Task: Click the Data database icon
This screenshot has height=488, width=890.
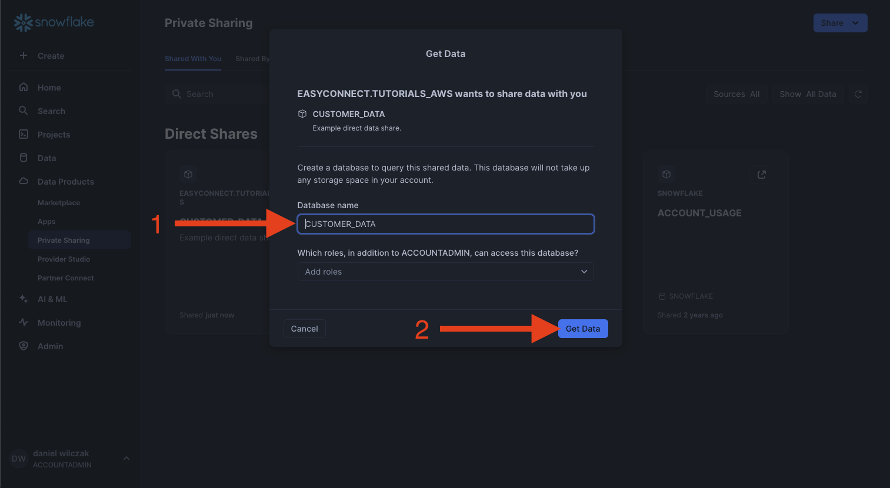Action: click(x=24, y=158)
